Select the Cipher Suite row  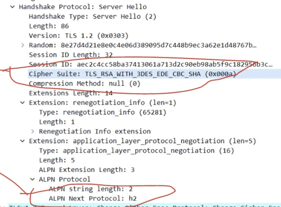tap(154, 74)
